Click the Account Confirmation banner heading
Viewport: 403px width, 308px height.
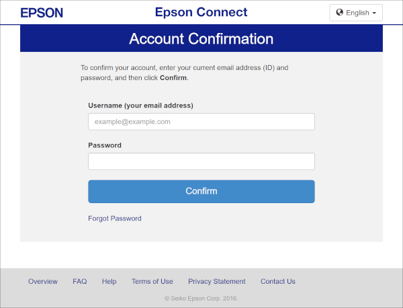(x=201, y=38)
